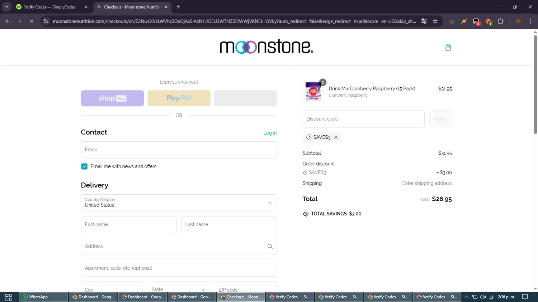538x302 pixels.
Task: Focus the ZIP code field
Action: (x=246, y=287)
